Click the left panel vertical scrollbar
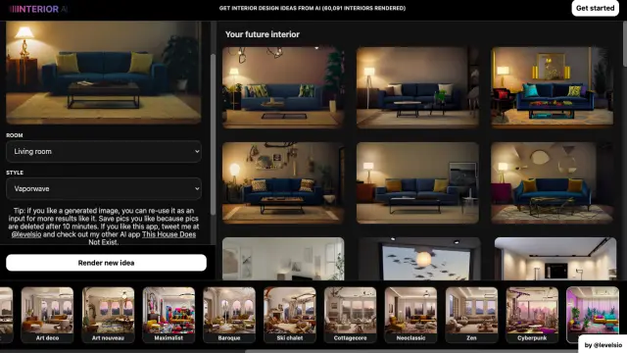The height and width of the screenshot is (353, 627). tap(213, 134)
